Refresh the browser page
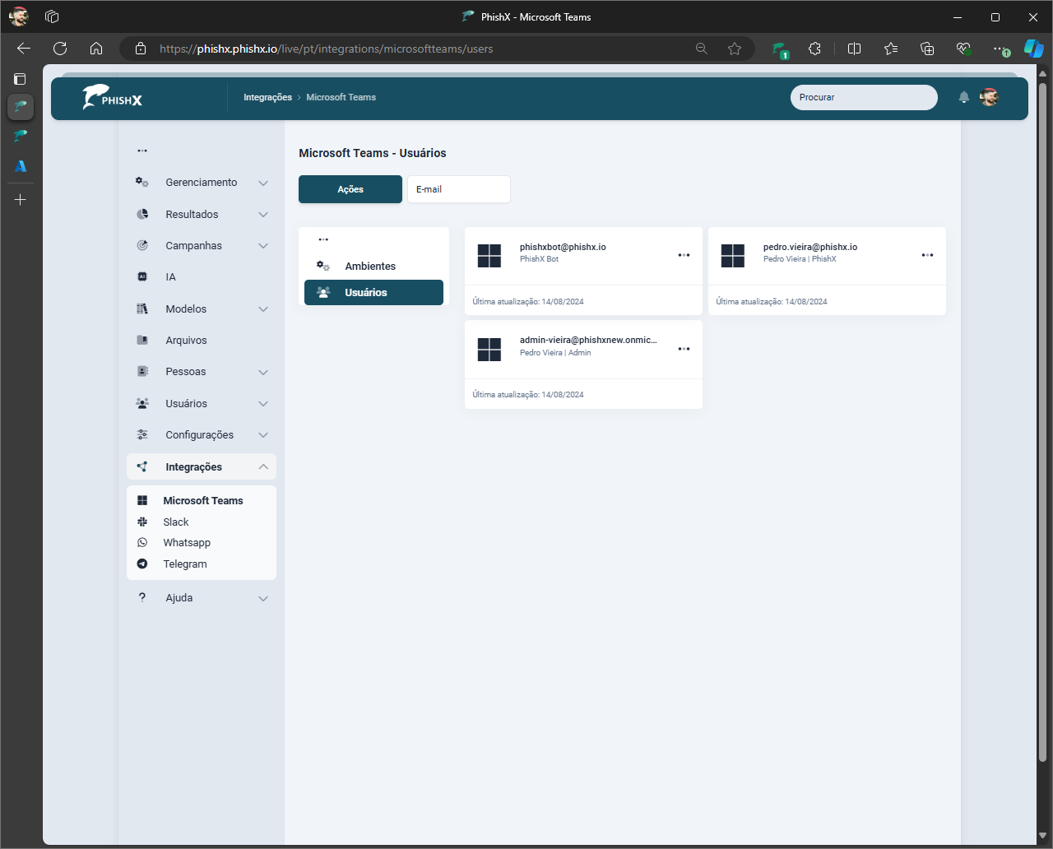 click(x=60, y=49)
